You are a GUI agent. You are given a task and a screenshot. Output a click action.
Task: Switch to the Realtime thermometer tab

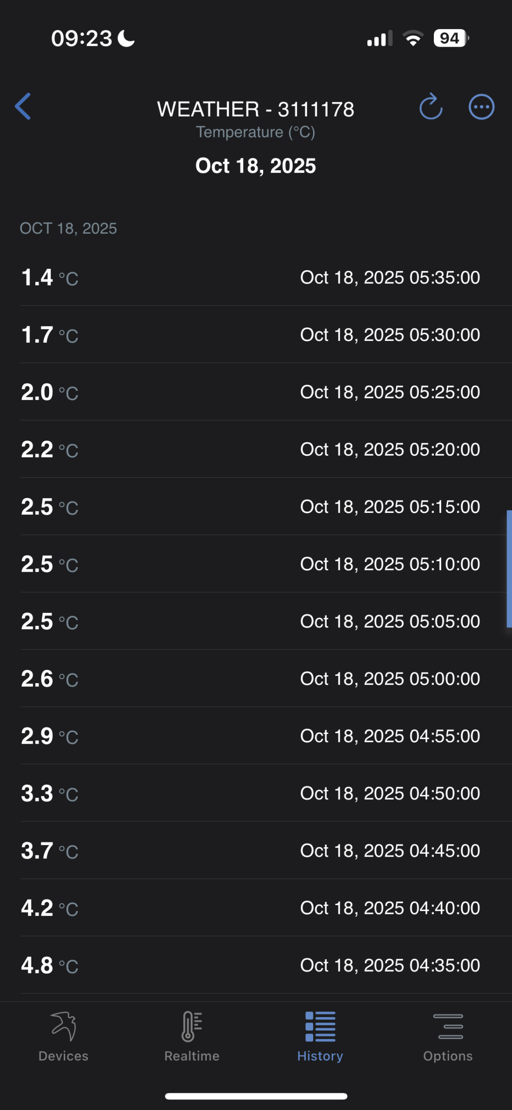(191, 1036)
